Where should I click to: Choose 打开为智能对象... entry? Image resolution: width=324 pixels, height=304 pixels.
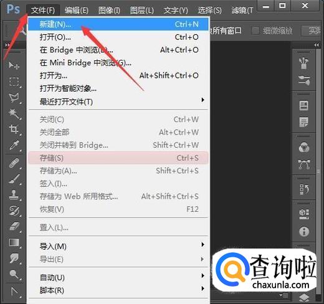tap(118, 88)
